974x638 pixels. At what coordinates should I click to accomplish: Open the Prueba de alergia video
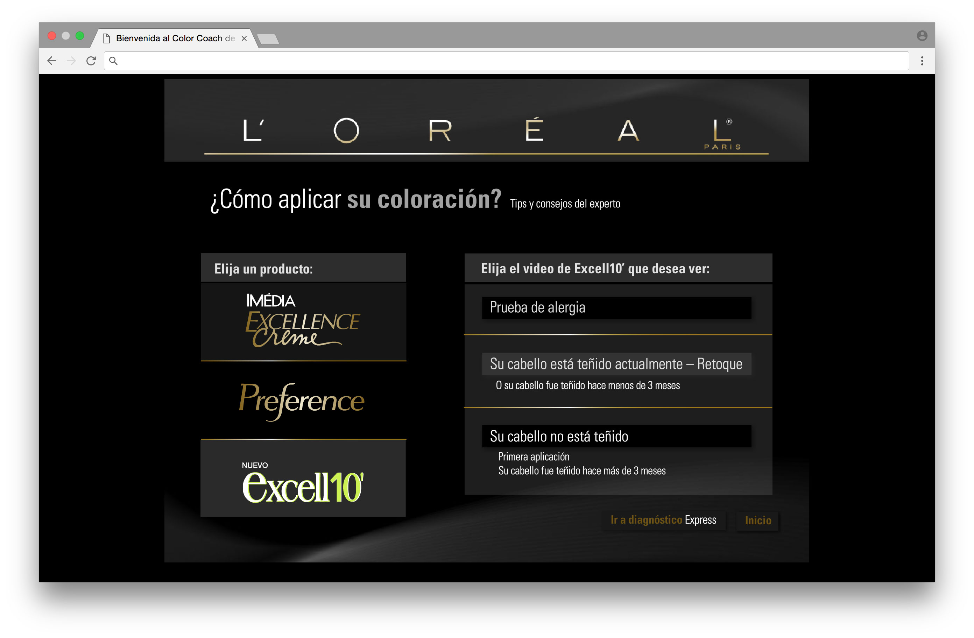616,308
